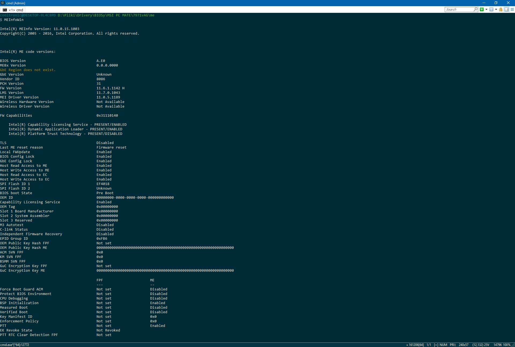Click the EPID Group ID value '0xFB6'
This screenshot has height=347, width=515.
(x=102, y=239)
